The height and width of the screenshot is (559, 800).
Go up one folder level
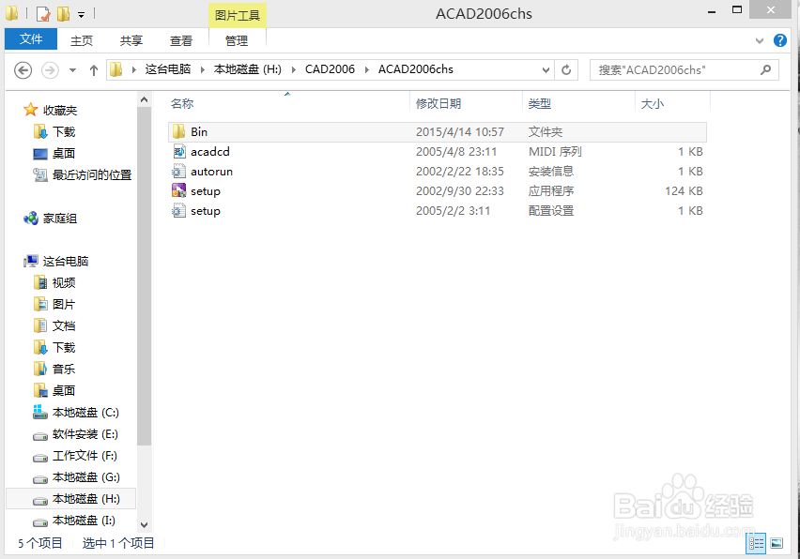point(93,70)
